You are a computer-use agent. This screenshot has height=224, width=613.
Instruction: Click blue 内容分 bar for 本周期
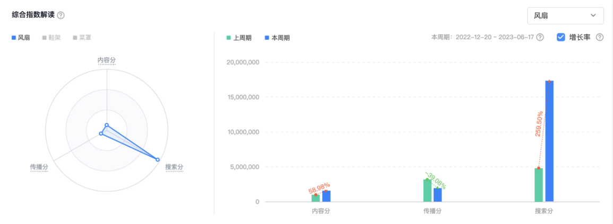click(326, 196)
